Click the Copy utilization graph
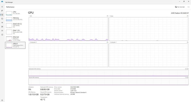 [148, 29]
